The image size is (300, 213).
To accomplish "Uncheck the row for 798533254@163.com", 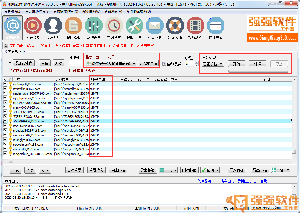I will (x=5, y=111).
